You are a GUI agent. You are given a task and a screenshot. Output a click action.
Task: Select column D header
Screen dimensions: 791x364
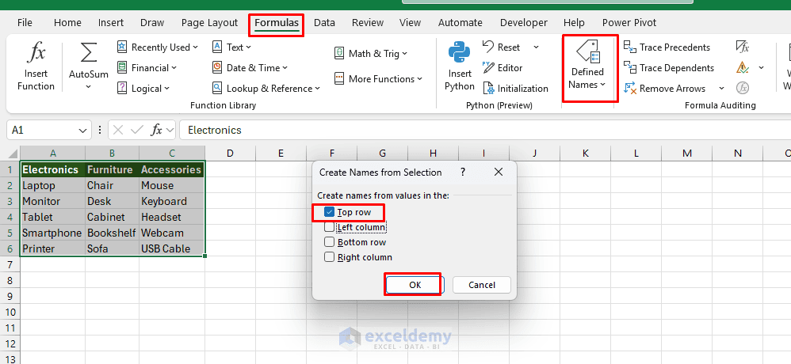(x=230, y=153)
